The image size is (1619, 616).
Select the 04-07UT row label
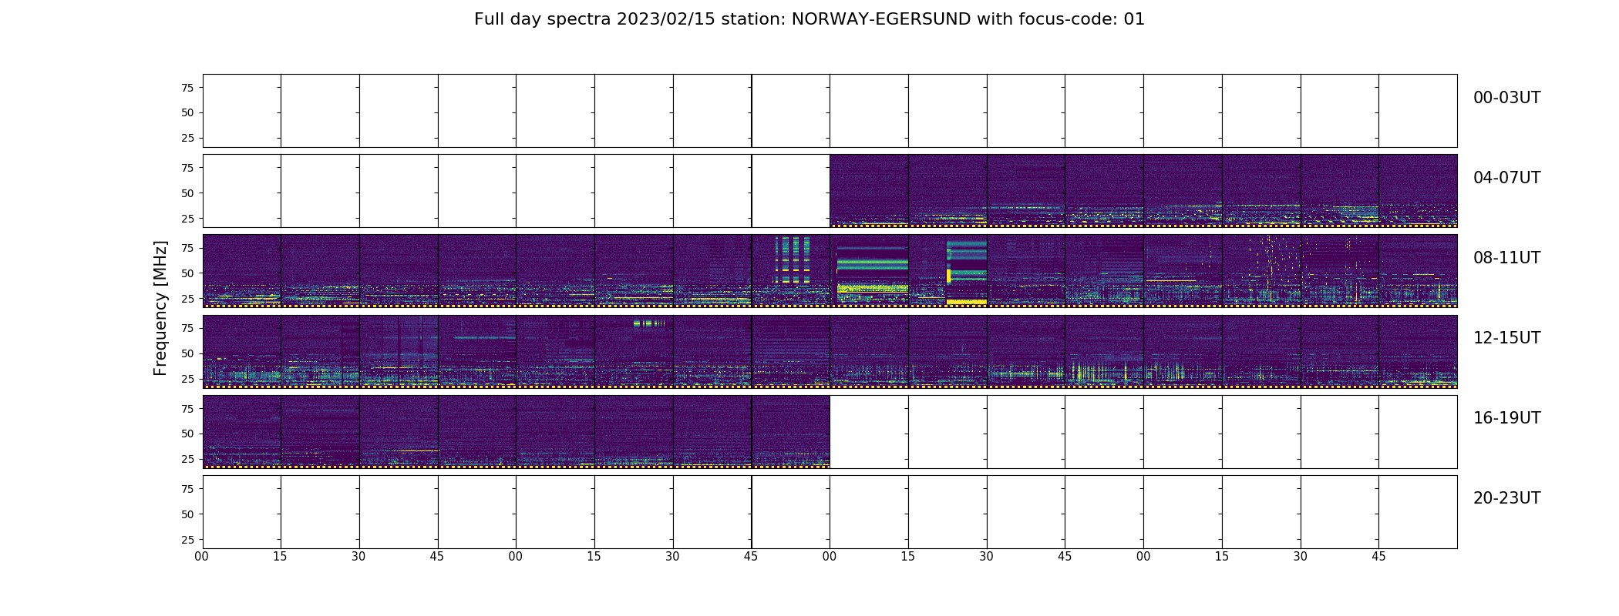(x=1506, y=178)
